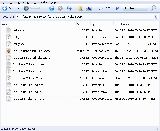
Task: Clear the location bar with icon
Action: 156,17
